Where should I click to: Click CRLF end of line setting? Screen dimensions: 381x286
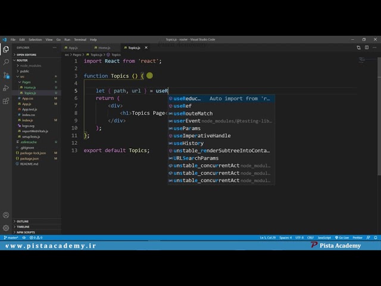(310, 238)
